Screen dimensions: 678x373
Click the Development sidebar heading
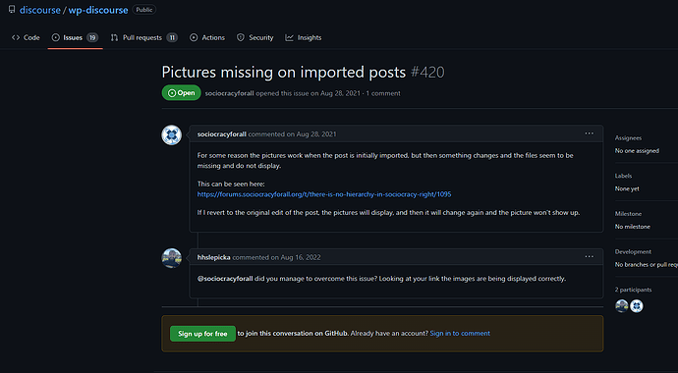pos(633,251)
